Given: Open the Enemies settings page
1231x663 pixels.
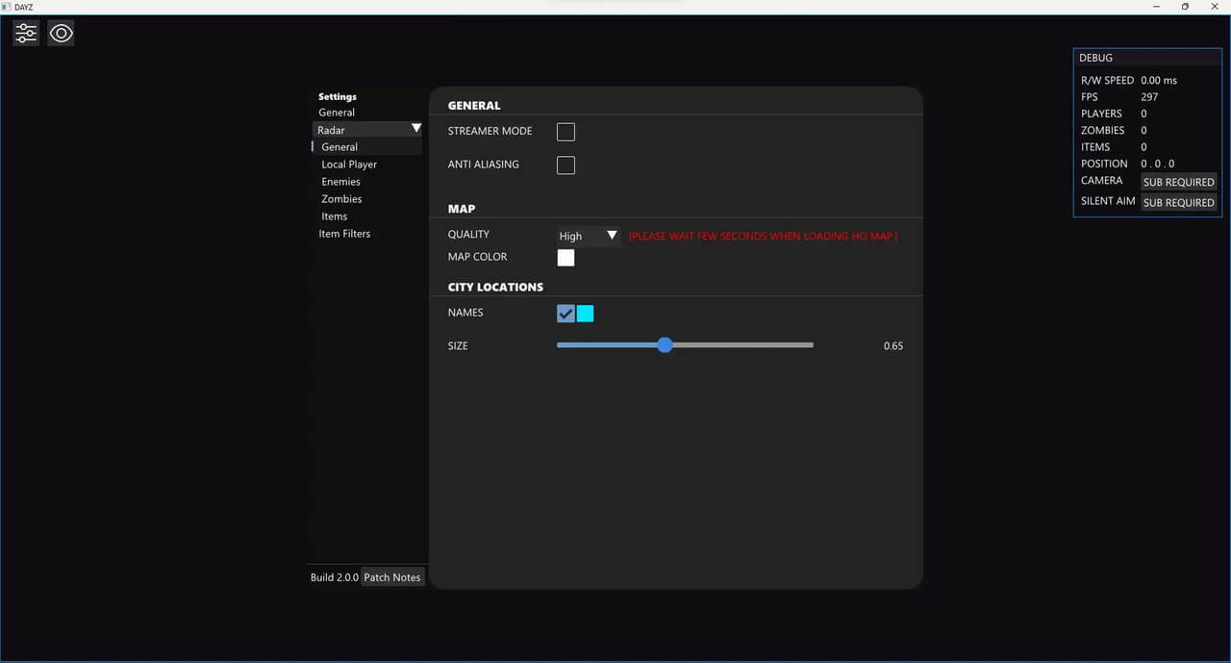Looking at the screenshot, I should (341, 182).
